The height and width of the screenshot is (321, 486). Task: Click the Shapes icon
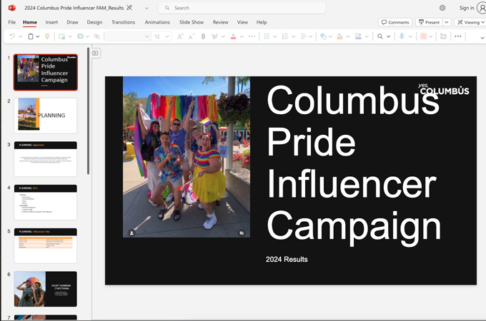(323, 36)
